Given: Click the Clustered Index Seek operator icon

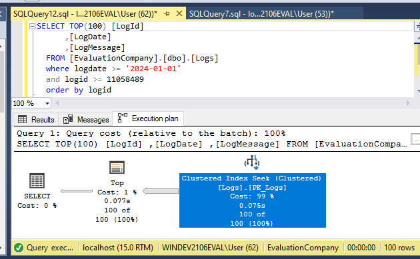Looking at the screenshot, I should pyautogui.click(x=252, y=162).
